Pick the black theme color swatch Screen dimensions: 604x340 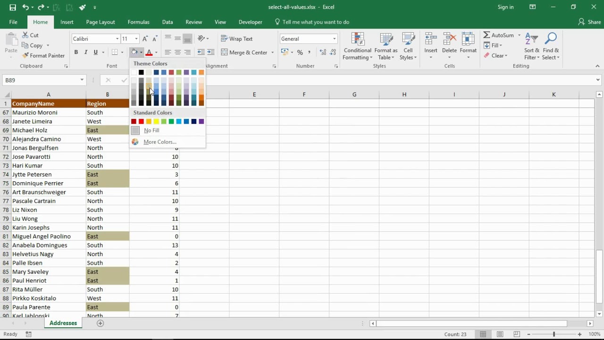[x=141, y=72]
